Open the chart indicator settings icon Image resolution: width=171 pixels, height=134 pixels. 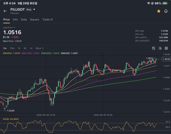pos(160,48)
